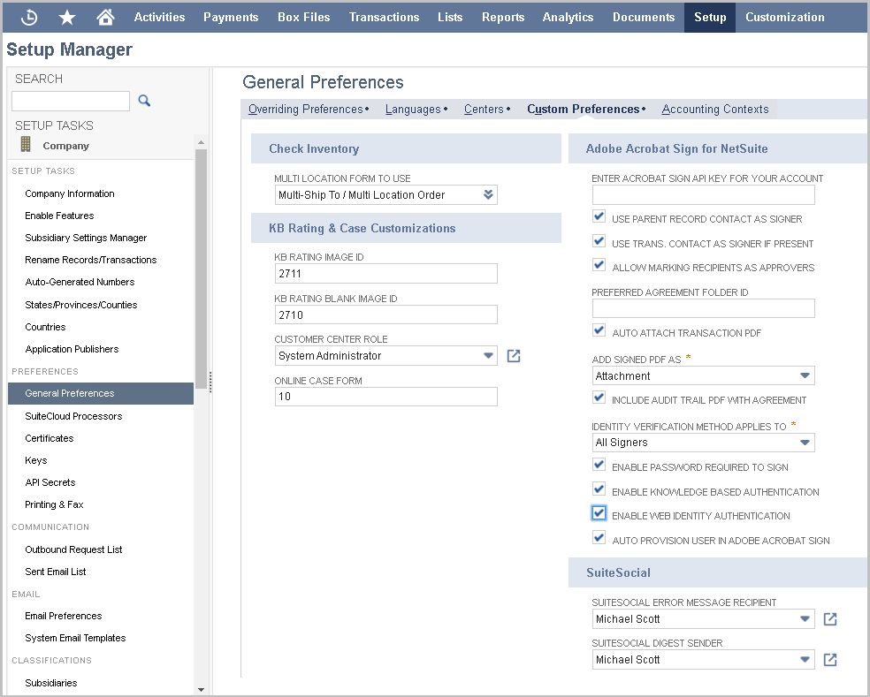Open Rename Records/Transactions link

[x=90, y=260]
